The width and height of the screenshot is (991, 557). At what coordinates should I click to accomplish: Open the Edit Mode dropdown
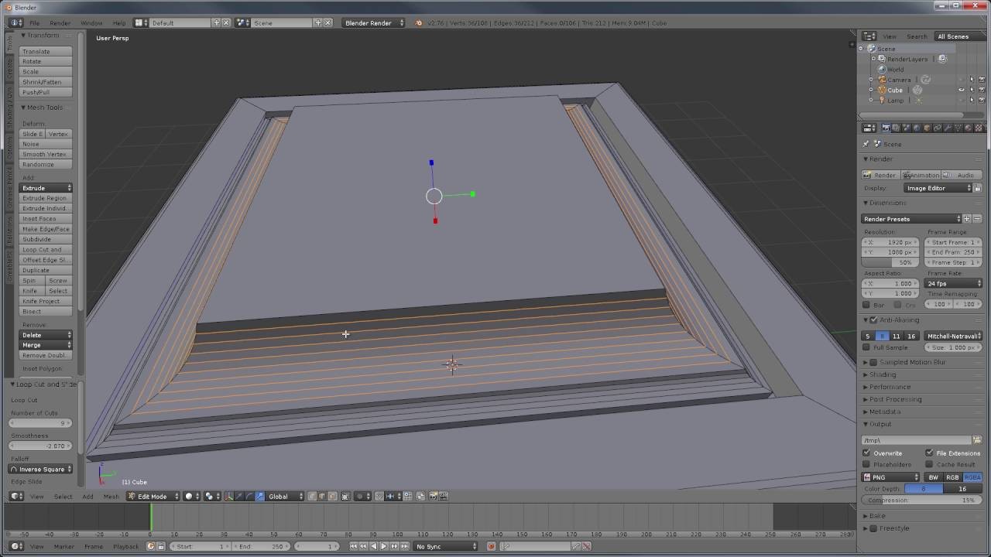click(x=154, y=496)
